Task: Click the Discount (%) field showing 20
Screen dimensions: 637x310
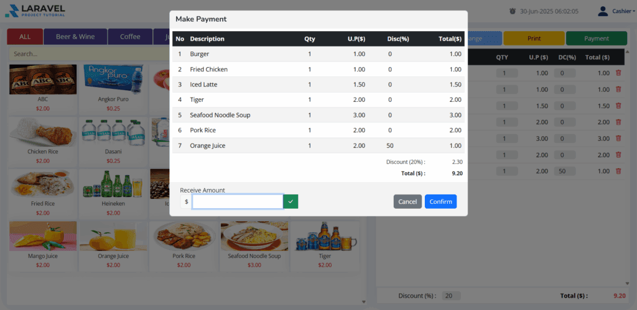Action: (452, 296)
